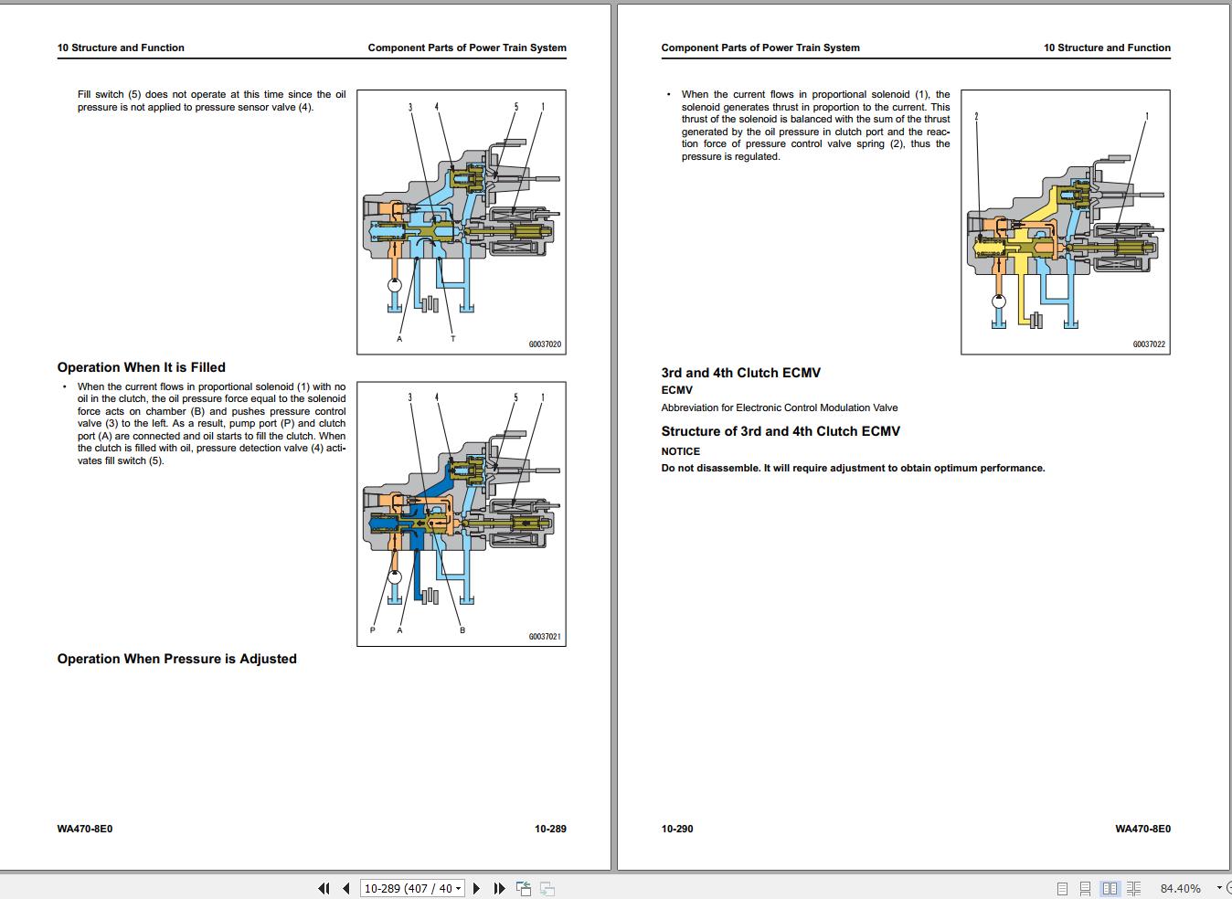Select two-page facing view
The image size is (1232, 899).
1110,888
